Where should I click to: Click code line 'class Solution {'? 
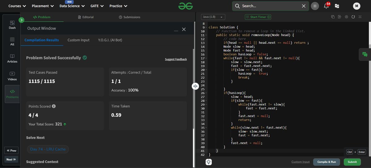click(223, 27)
